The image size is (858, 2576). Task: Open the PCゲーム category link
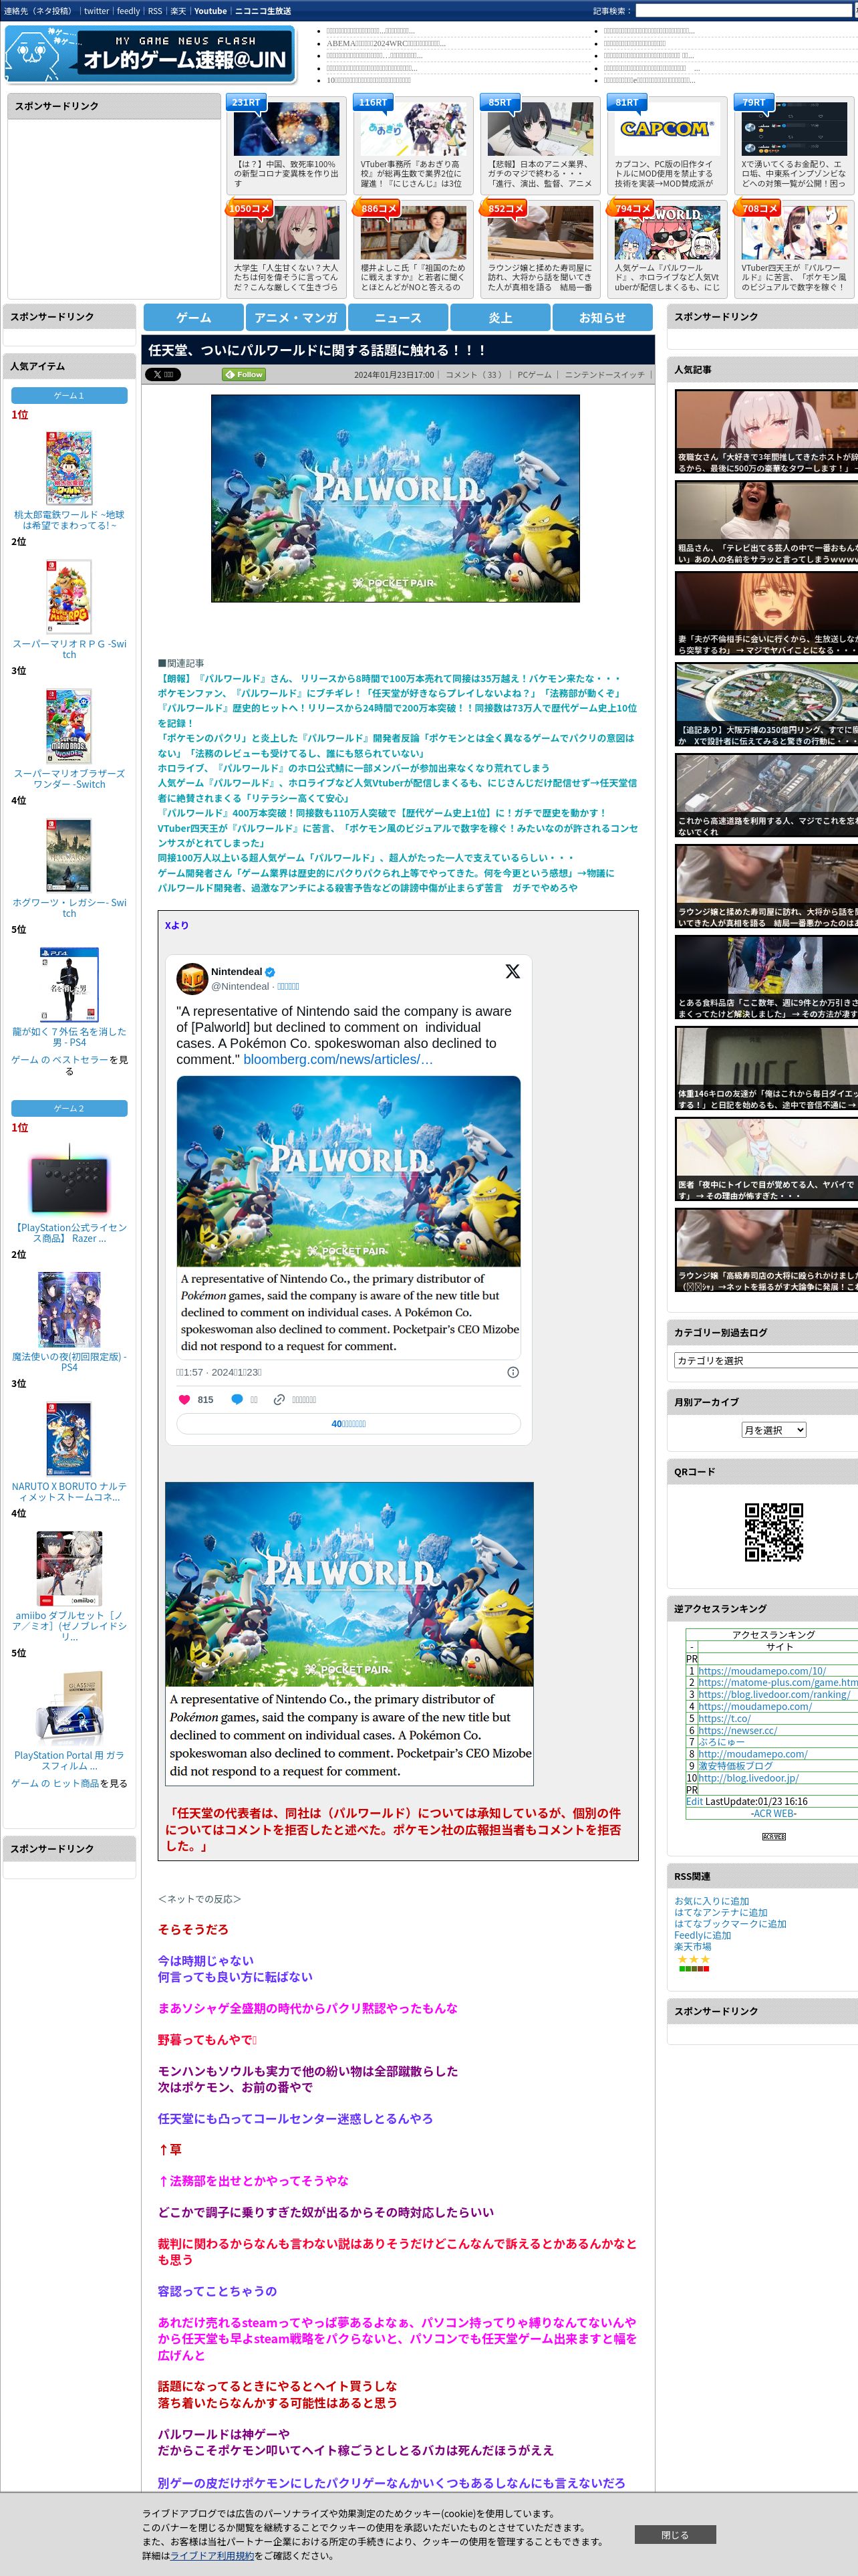(x=535, y=375)
